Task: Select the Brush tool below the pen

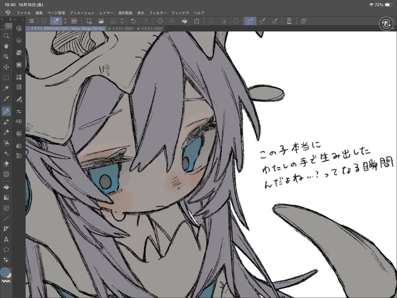Action: [x=6, y=122]
